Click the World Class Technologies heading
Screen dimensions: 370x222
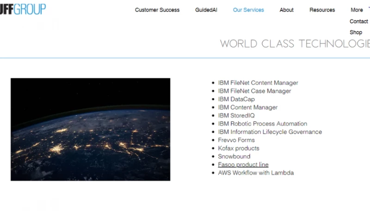point(295,44)
